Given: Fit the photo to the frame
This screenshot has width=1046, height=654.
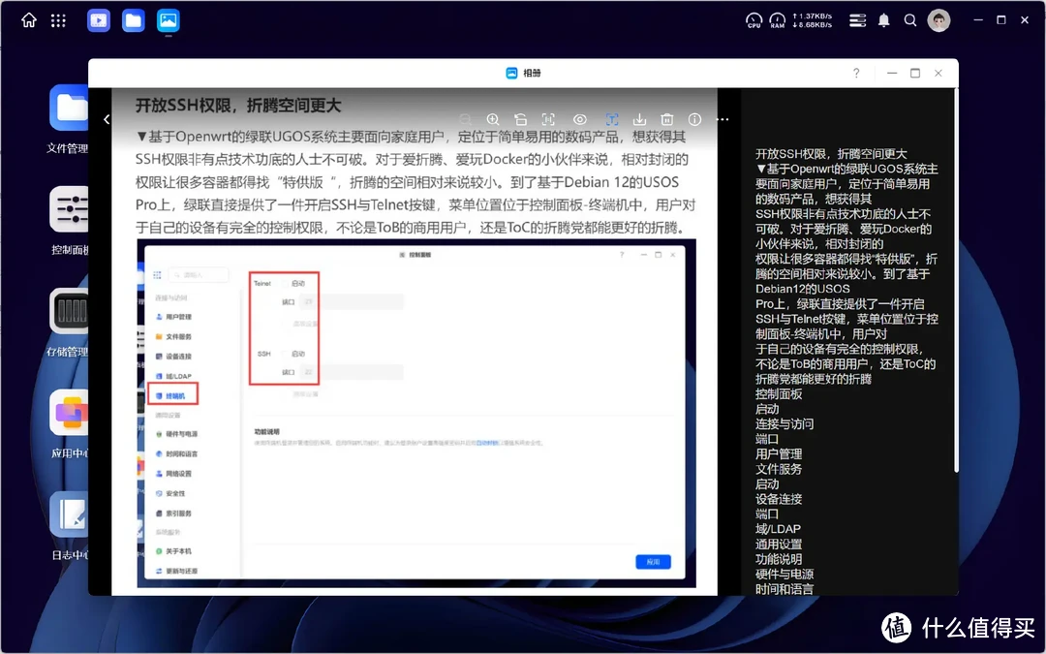Looking at the screenshot, I should point(548,118).
